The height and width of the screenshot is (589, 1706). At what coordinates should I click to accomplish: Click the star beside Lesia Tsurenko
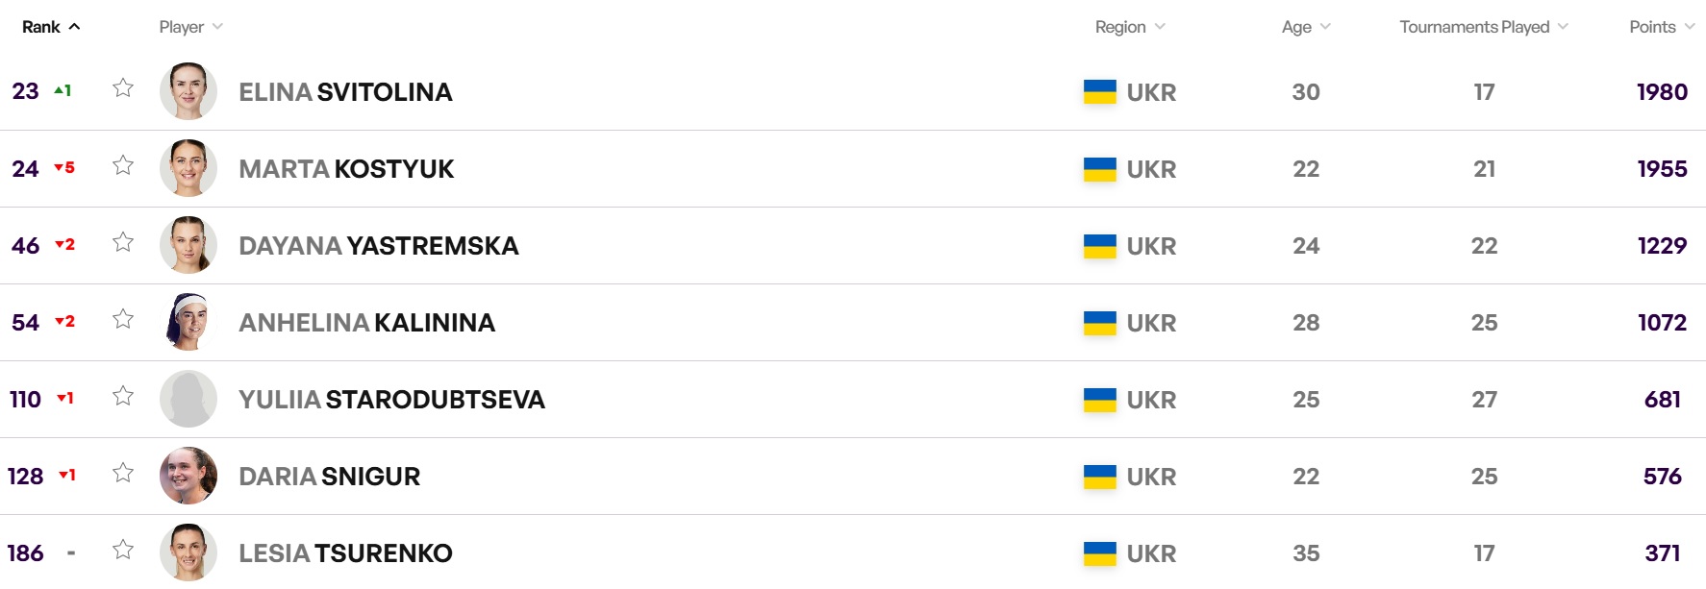[123, 550]
